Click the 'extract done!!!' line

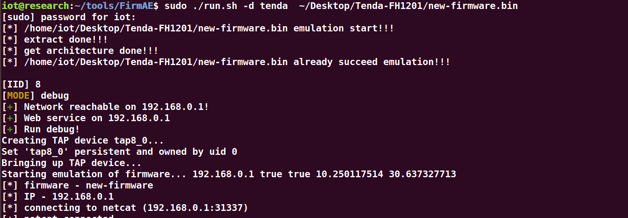click(x=55, y=40)
